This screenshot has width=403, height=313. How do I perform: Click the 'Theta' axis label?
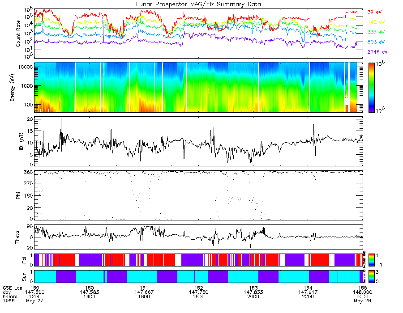[17, 237]
